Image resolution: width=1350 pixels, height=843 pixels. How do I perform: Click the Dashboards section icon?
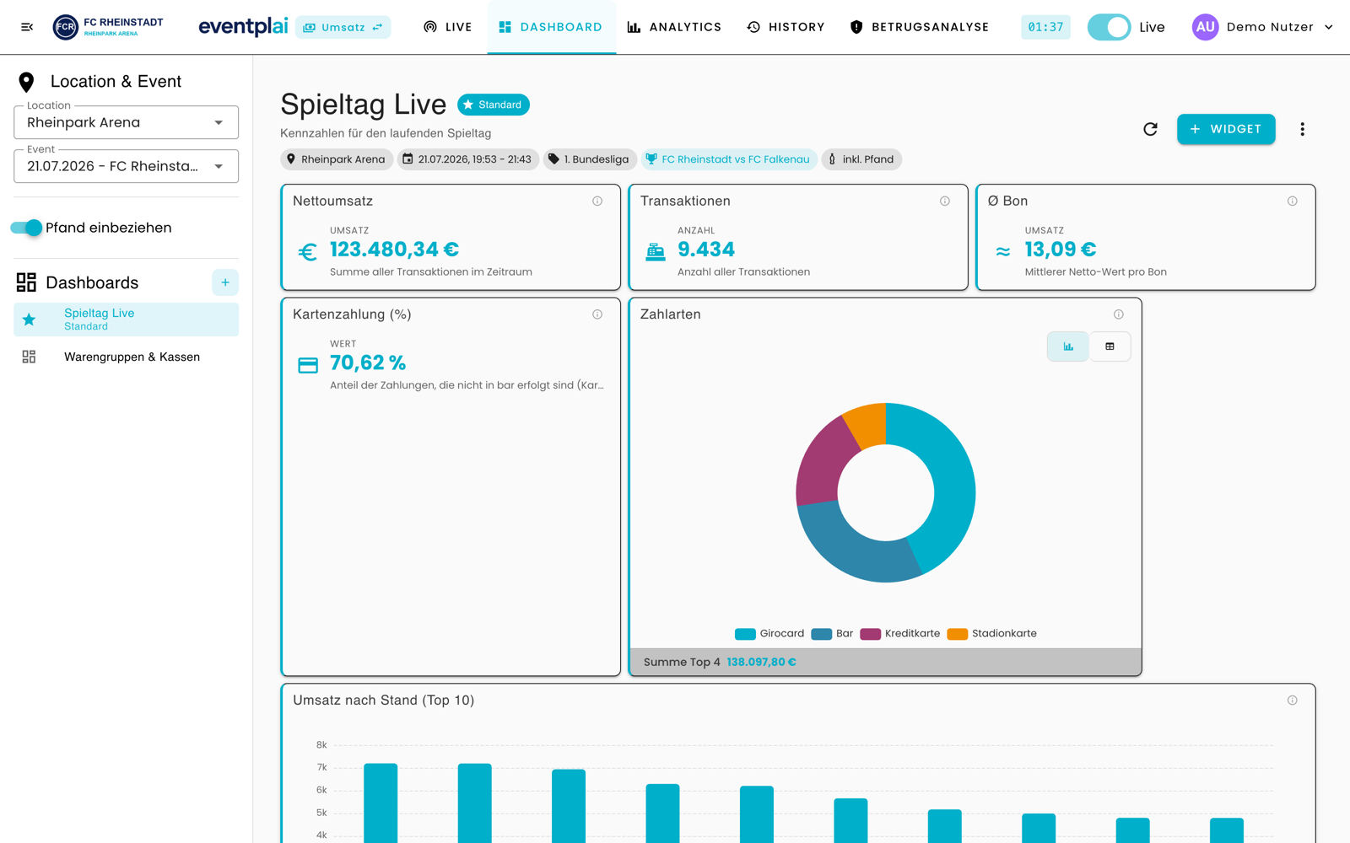click(x=26, y=282)
